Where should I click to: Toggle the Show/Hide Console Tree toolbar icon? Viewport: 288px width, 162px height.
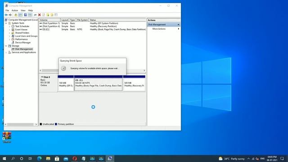click(20, 15)
